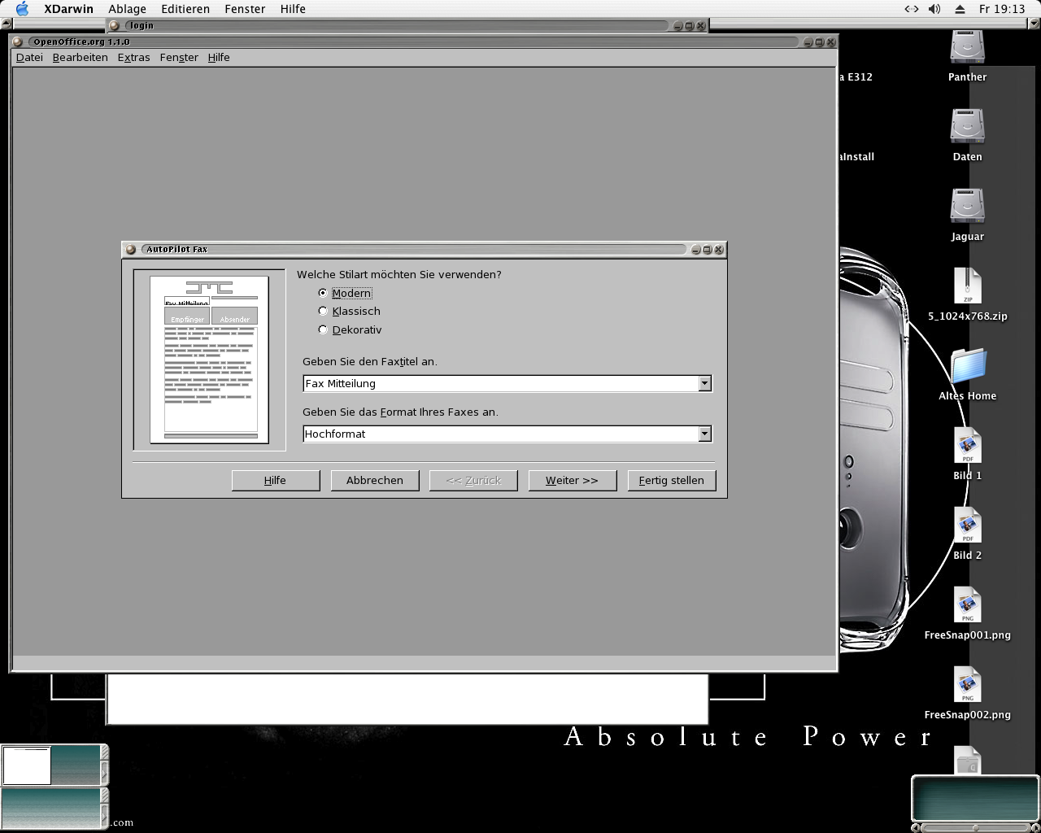Open the Extras menu in OpenOffice

(133, 57)
